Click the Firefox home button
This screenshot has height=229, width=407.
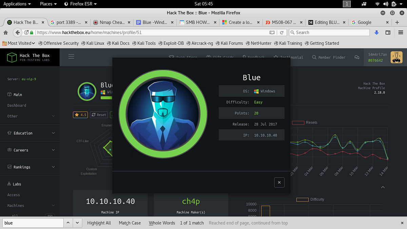tap(5, 33)
